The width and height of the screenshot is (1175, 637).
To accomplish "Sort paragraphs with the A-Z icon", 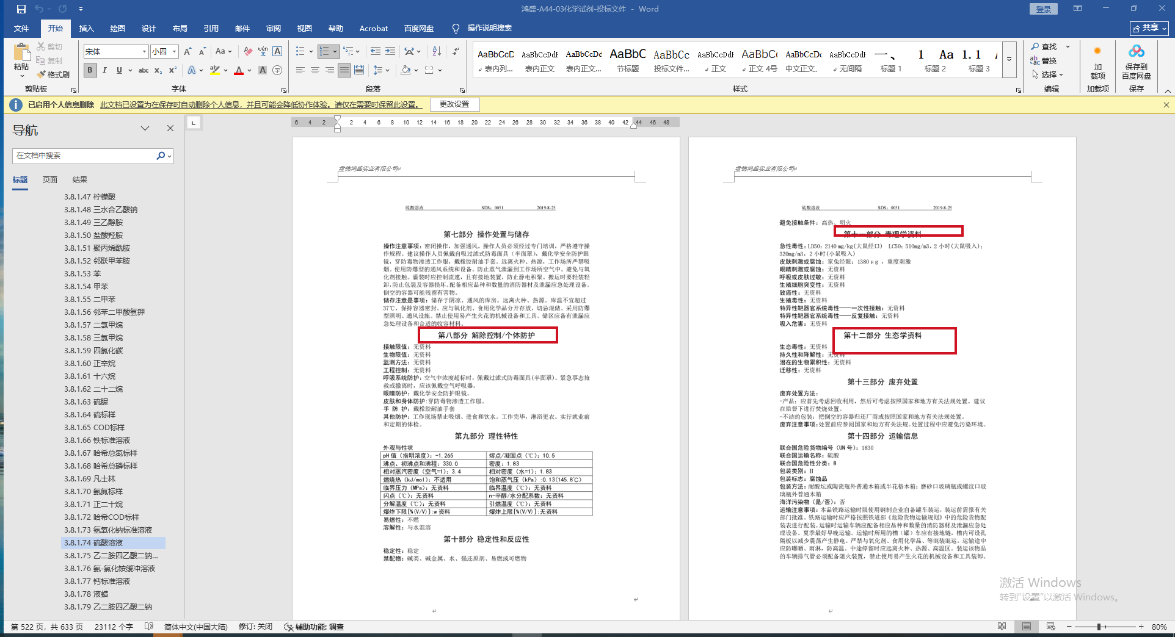I will [x=437, y=52].
